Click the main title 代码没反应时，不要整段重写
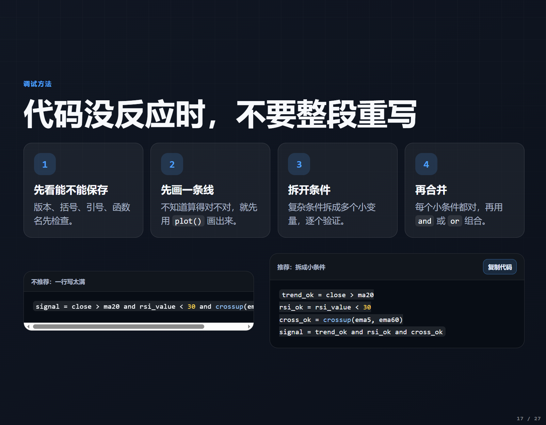The width and height of the screenshot is (546, 425). click(x=220, y=114)
